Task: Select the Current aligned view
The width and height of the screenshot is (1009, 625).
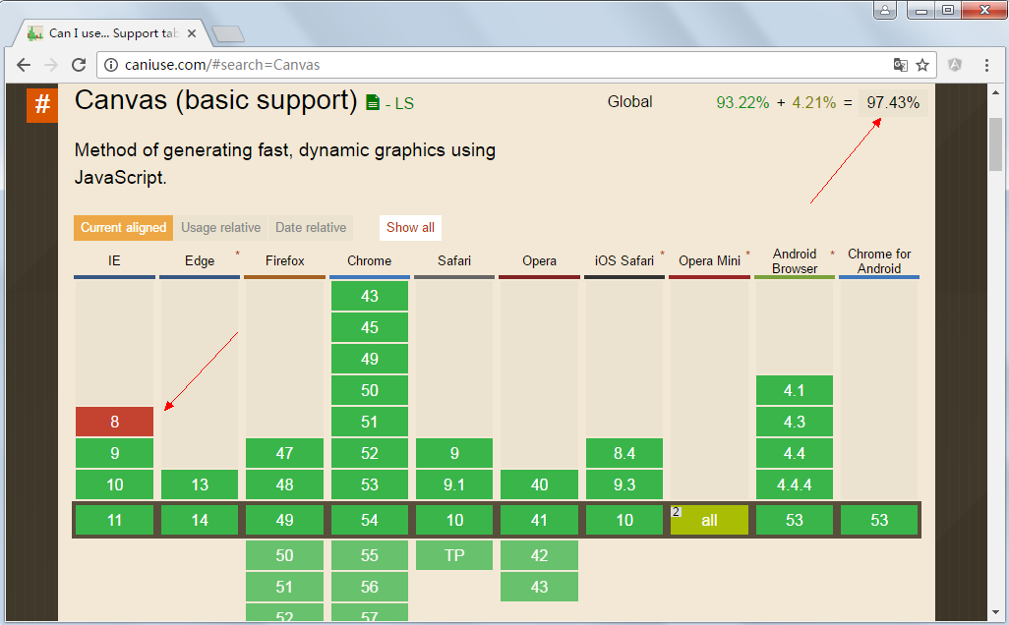Action: [x=123, y=228]
